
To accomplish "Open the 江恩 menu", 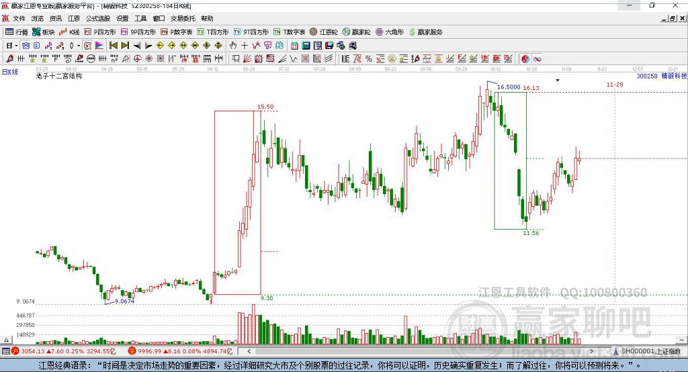I will click(74, 18).
